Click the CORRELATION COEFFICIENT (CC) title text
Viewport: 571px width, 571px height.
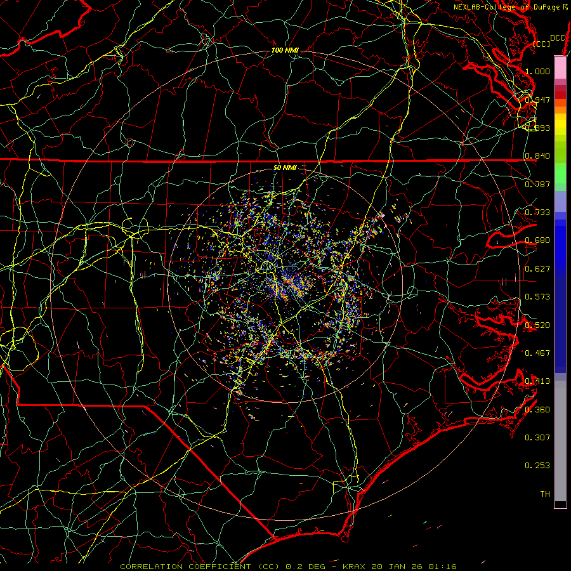click(200, 567)
